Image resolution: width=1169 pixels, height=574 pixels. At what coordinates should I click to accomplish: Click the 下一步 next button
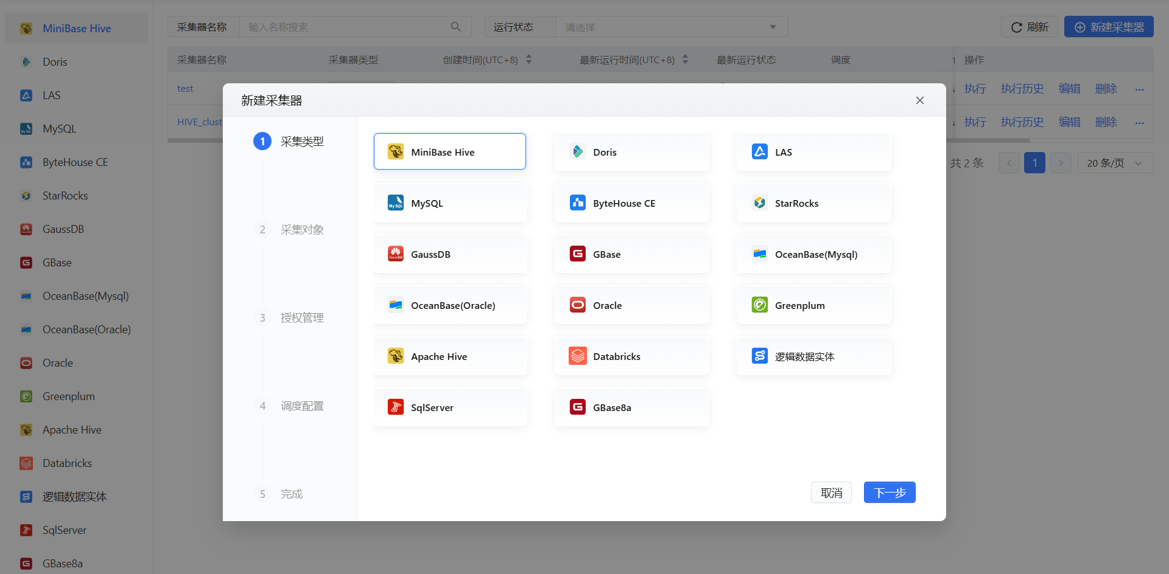click(889, 493)
